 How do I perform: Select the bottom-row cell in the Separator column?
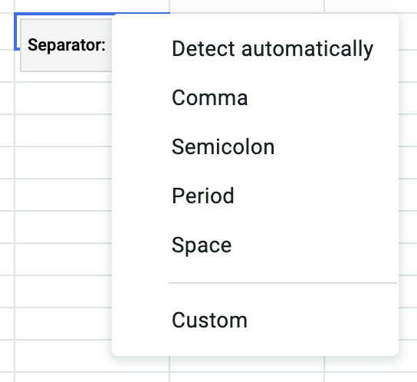click(x=92, y=377)
